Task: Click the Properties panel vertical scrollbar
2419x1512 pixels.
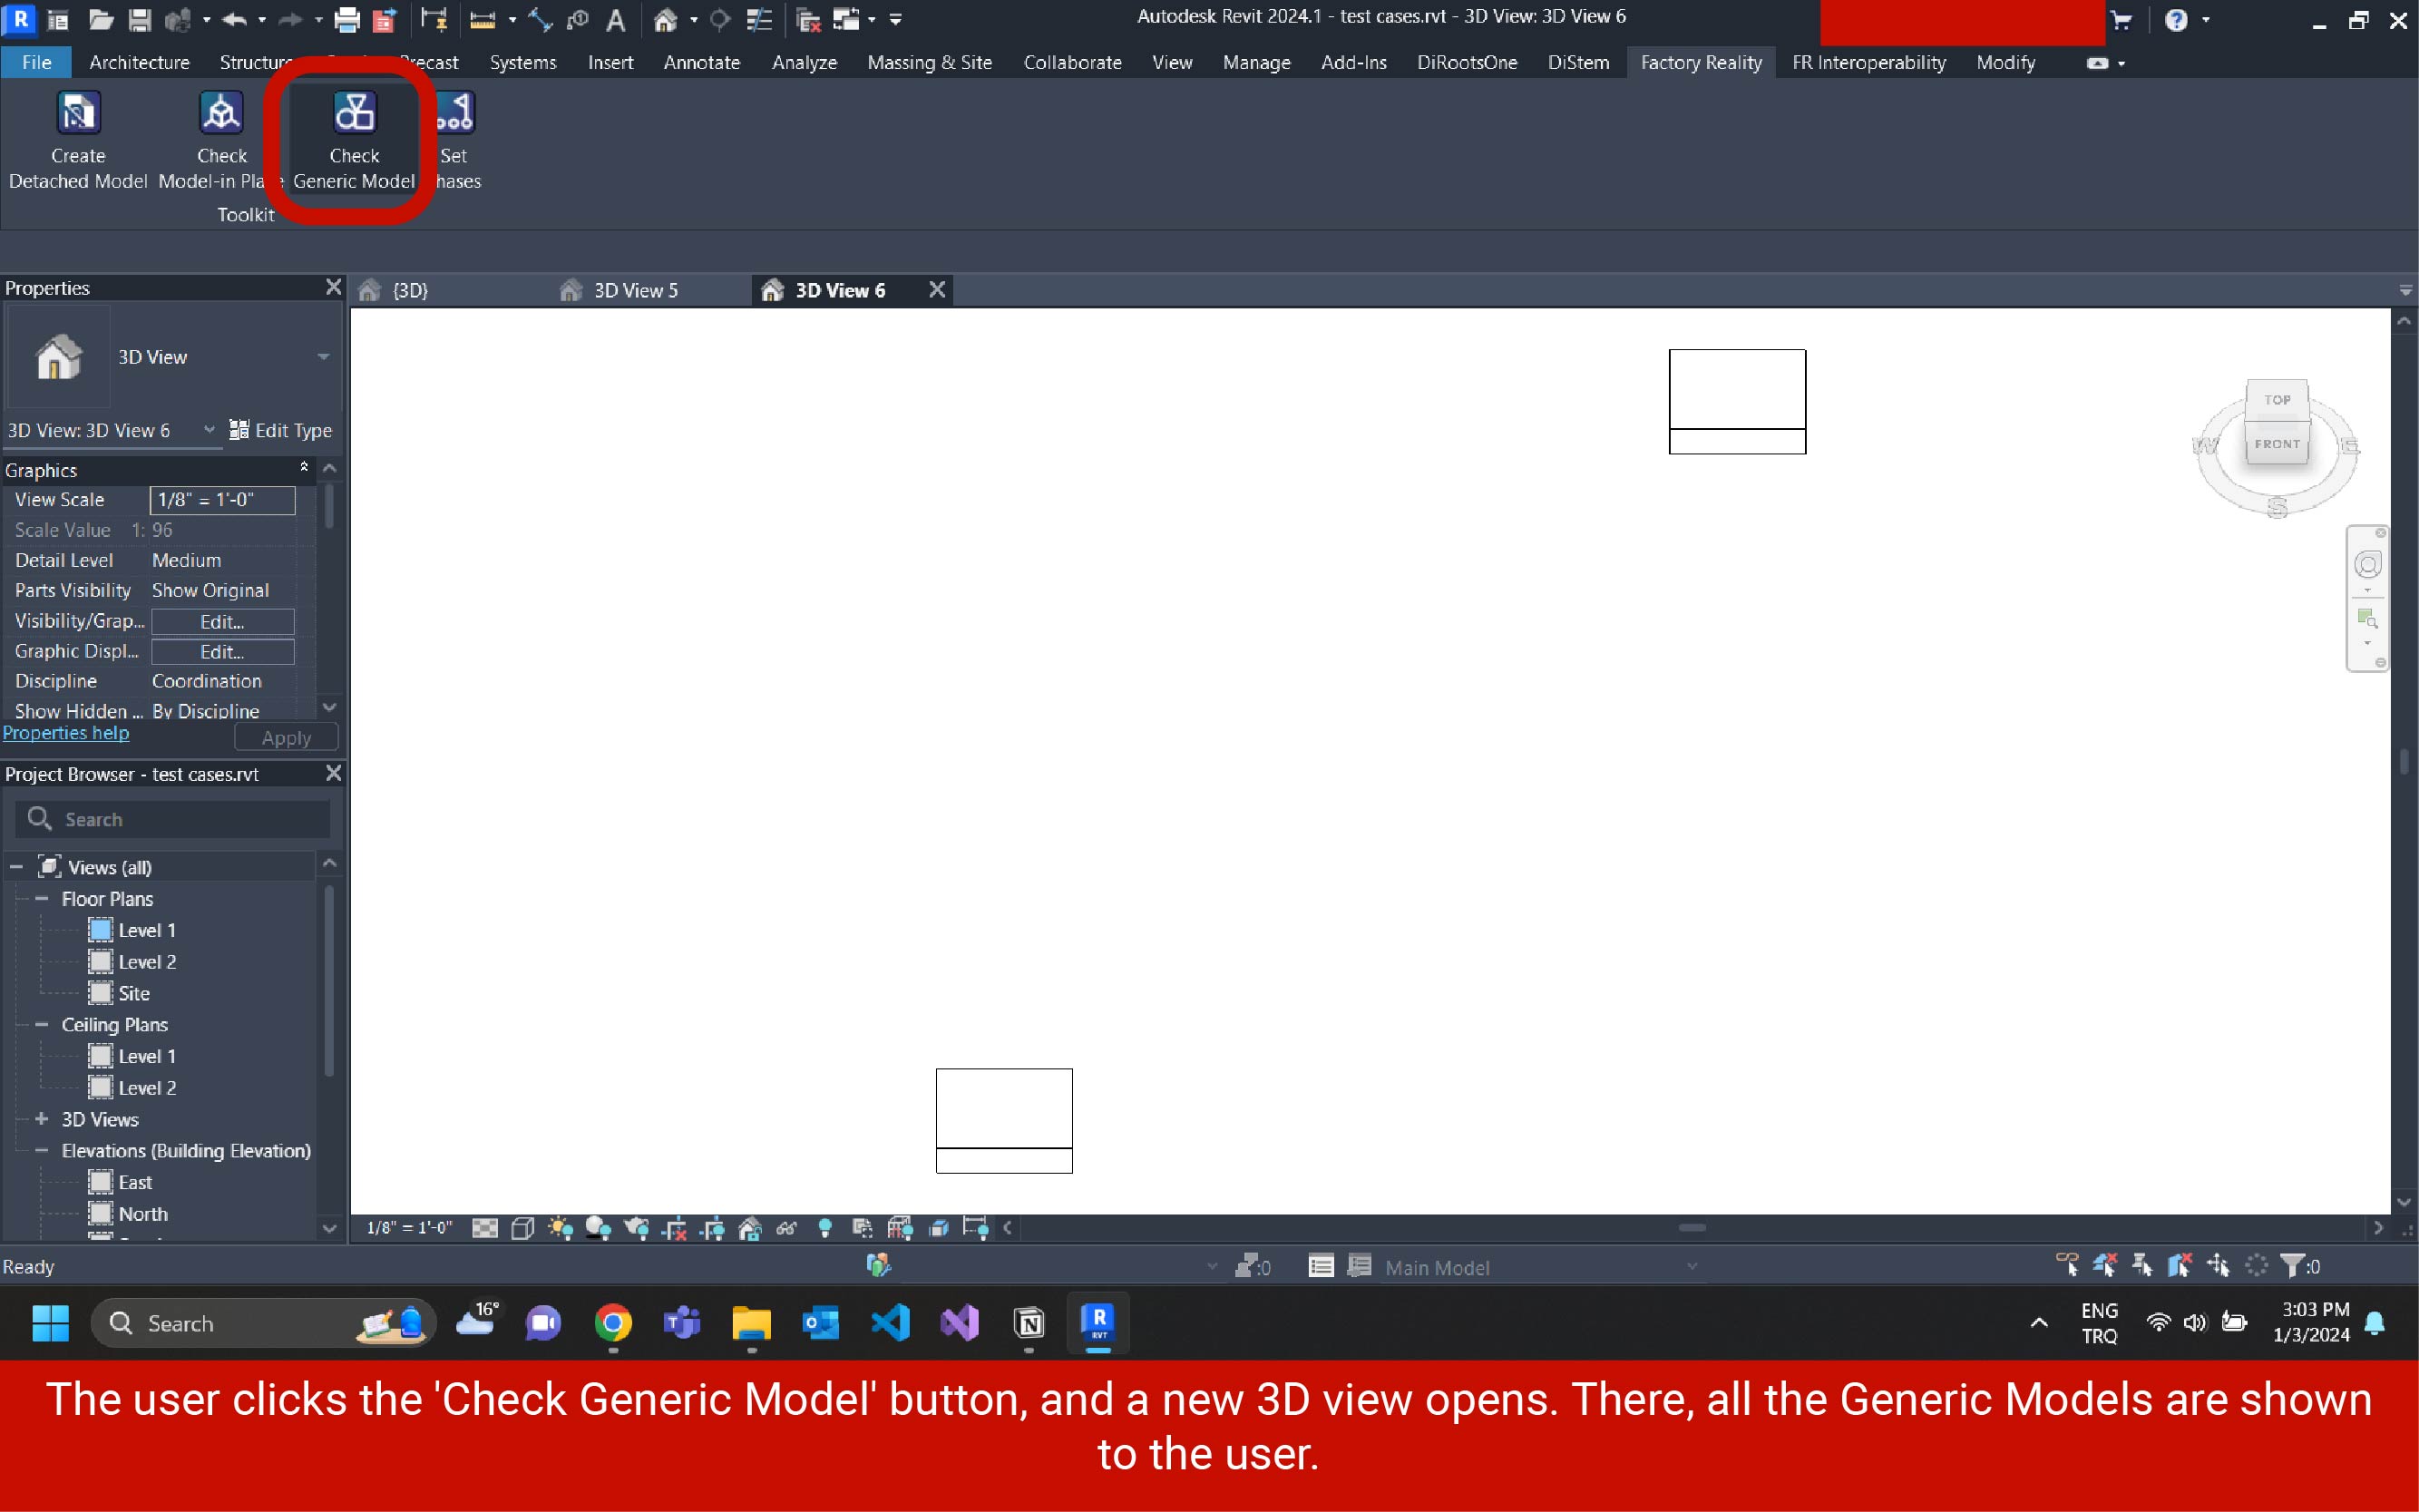Action: tap(329, 508)
